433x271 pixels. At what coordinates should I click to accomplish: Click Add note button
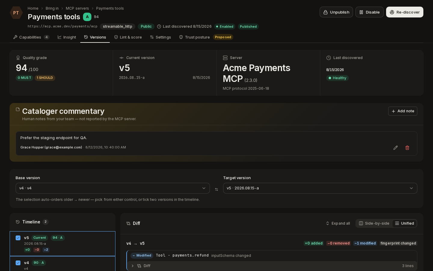click(x=403, y=111)
